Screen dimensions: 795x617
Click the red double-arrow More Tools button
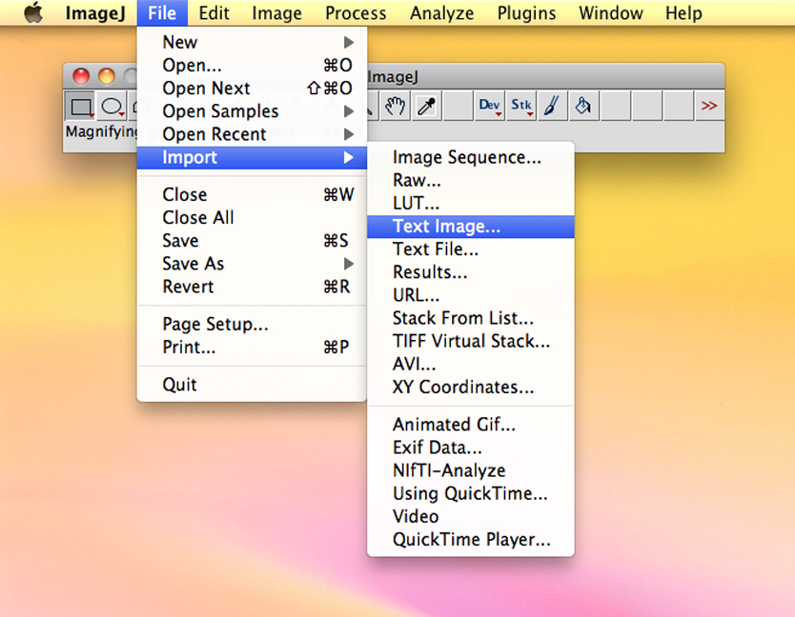[x=708, y=107]
